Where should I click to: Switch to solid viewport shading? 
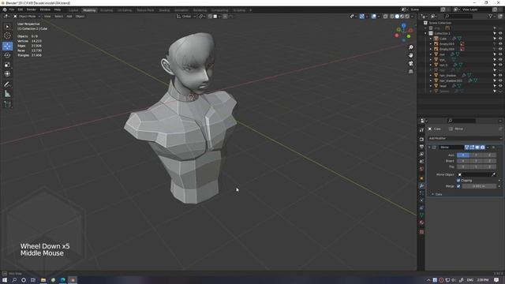[397, 16]
